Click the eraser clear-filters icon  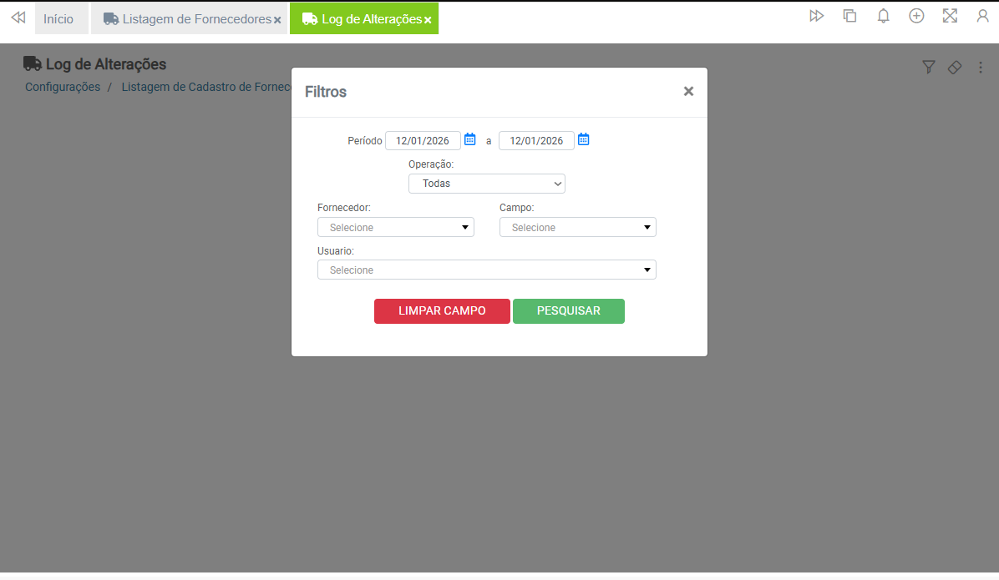[955, 68]
